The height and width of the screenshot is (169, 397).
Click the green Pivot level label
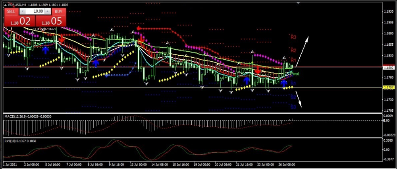point(295,74)
